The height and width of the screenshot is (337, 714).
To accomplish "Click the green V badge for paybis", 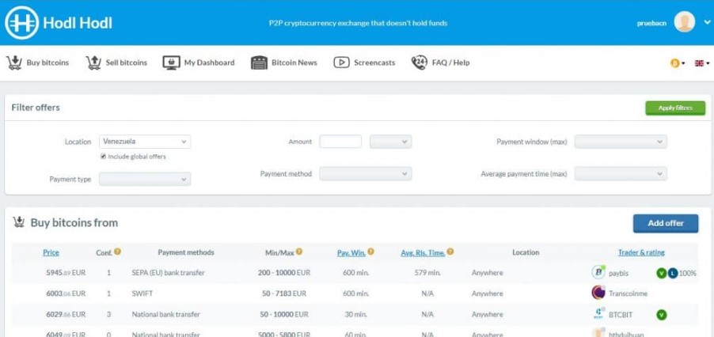I will point(661,274).
